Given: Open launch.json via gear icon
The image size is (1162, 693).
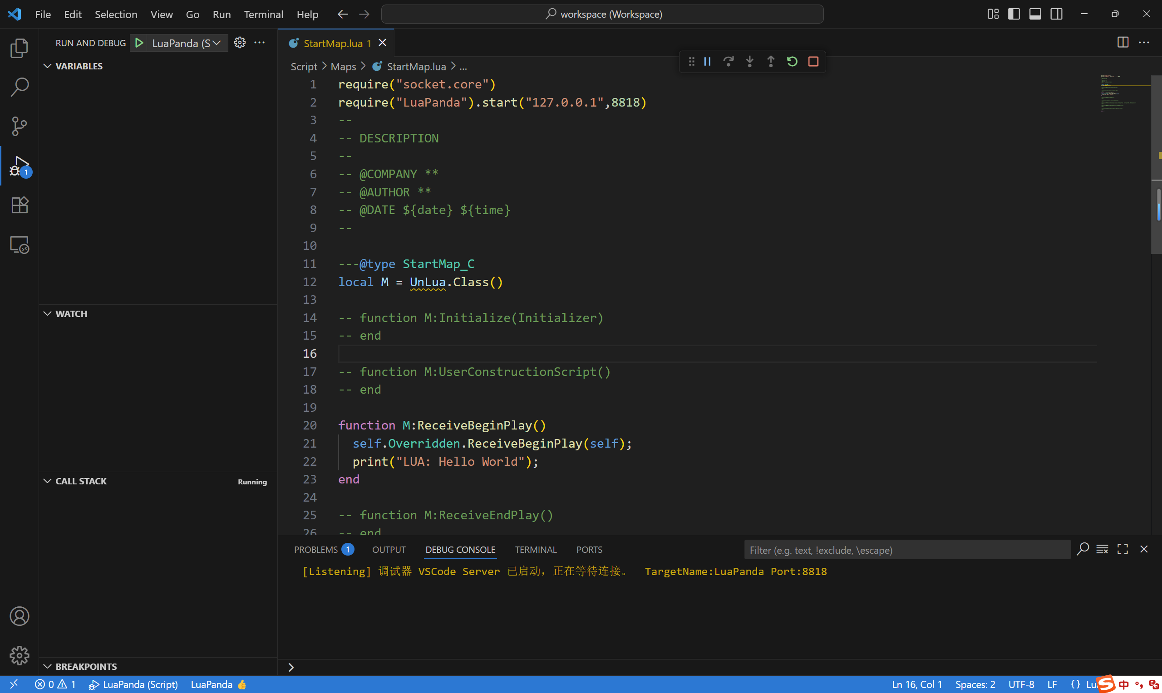Looking at the screenshot, I should tap(240, 43).
